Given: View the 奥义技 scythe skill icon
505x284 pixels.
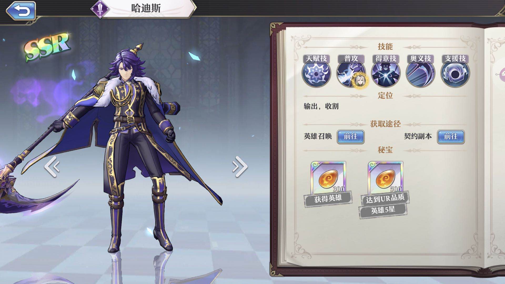Looking at the screenshot, I should (x=420, y=73).
